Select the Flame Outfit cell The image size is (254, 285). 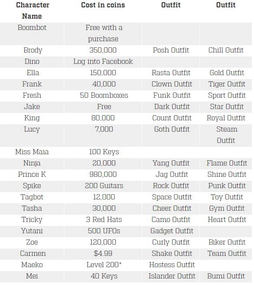[227, 163]
